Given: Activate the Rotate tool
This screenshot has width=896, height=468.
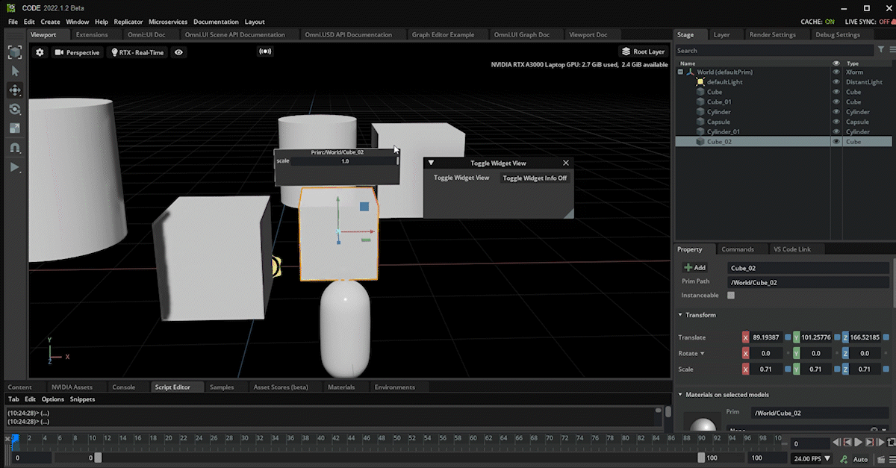Looking at the screenshot, I should 15,110.
